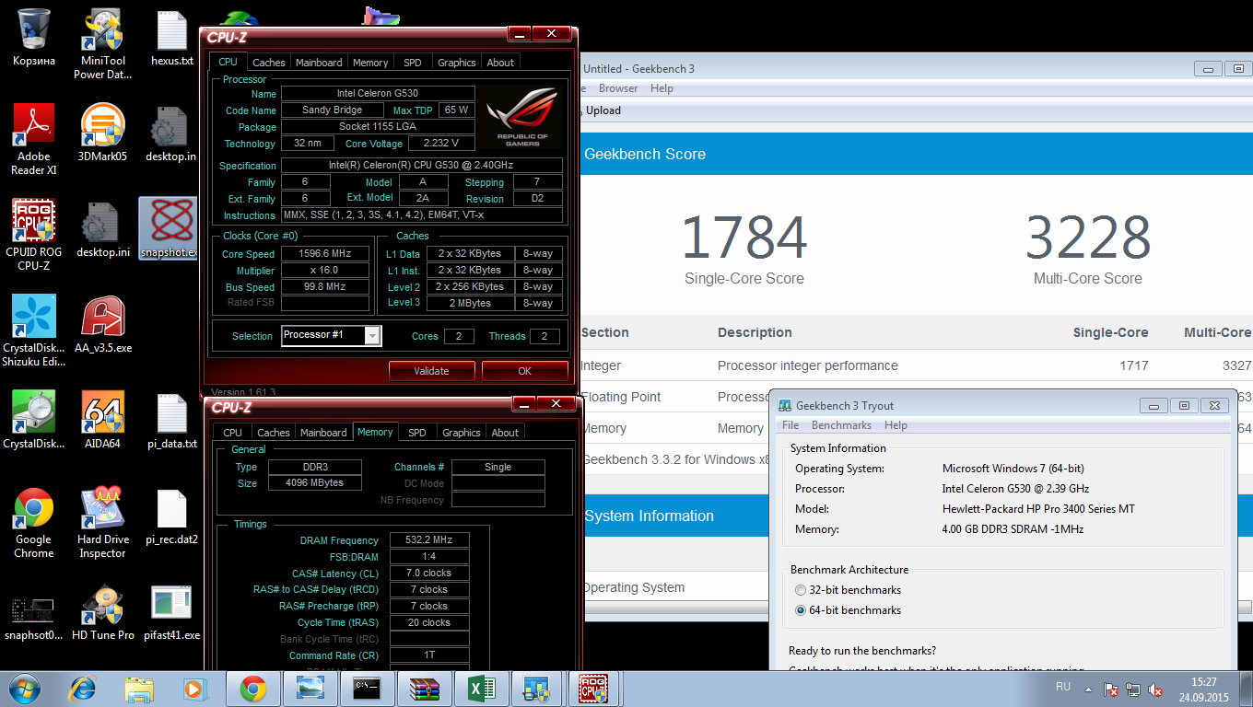Switch to Chrome in the taskbar
The height and width of the screenshot is (707, 1253).
[x=253, y=689]
